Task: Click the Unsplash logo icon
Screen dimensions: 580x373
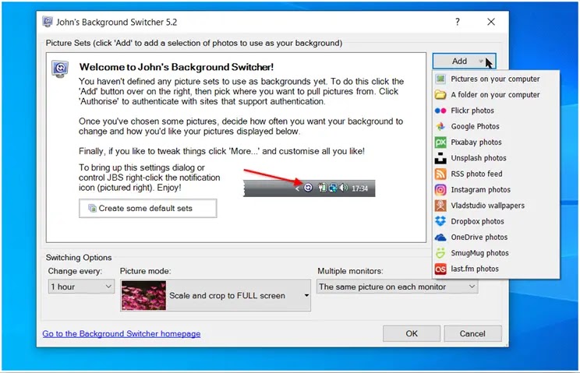Action: click(440, 158)
